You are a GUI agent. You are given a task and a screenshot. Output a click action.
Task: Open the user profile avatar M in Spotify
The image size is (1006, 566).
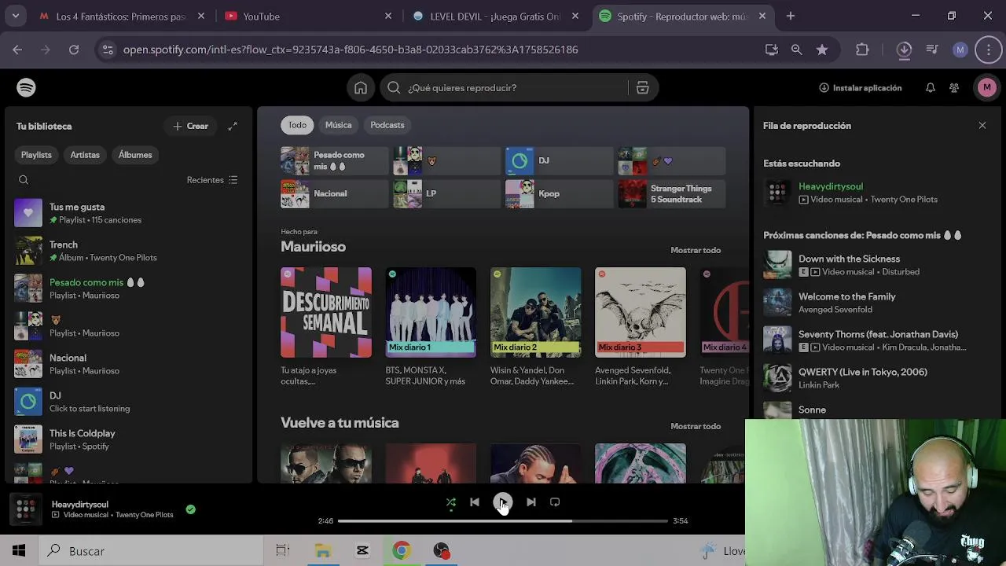click(987, 88)
